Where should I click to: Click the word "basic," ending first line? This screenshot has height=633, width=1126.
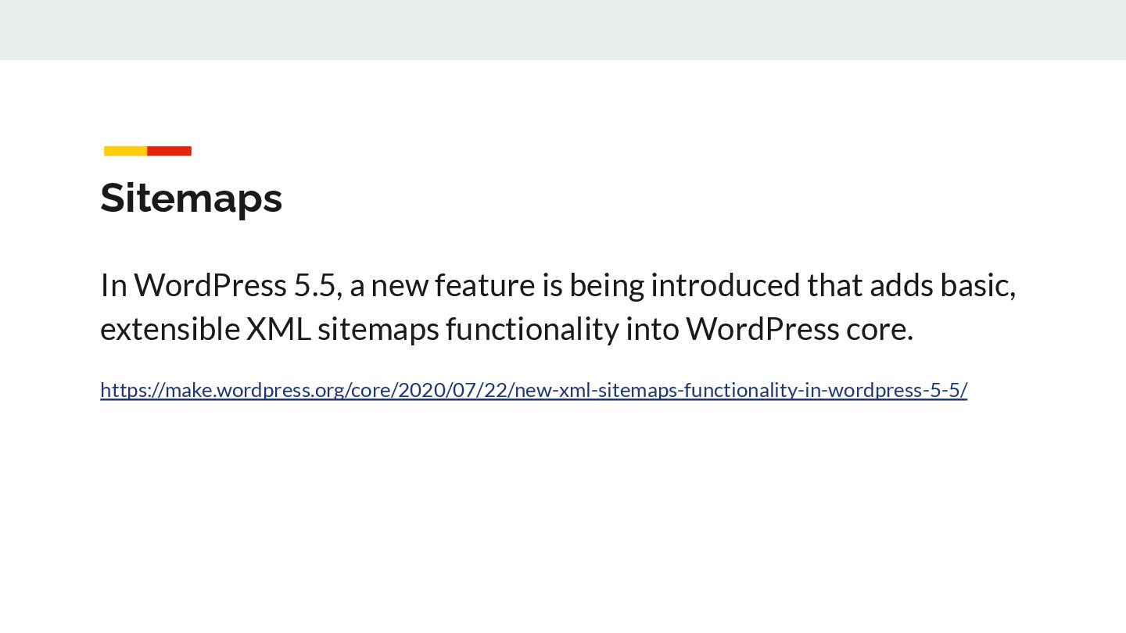[978, 285]
